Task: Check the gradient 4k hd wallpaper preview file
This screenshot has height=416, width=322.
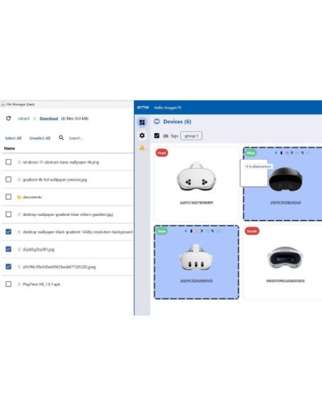Action: point(9,180)
